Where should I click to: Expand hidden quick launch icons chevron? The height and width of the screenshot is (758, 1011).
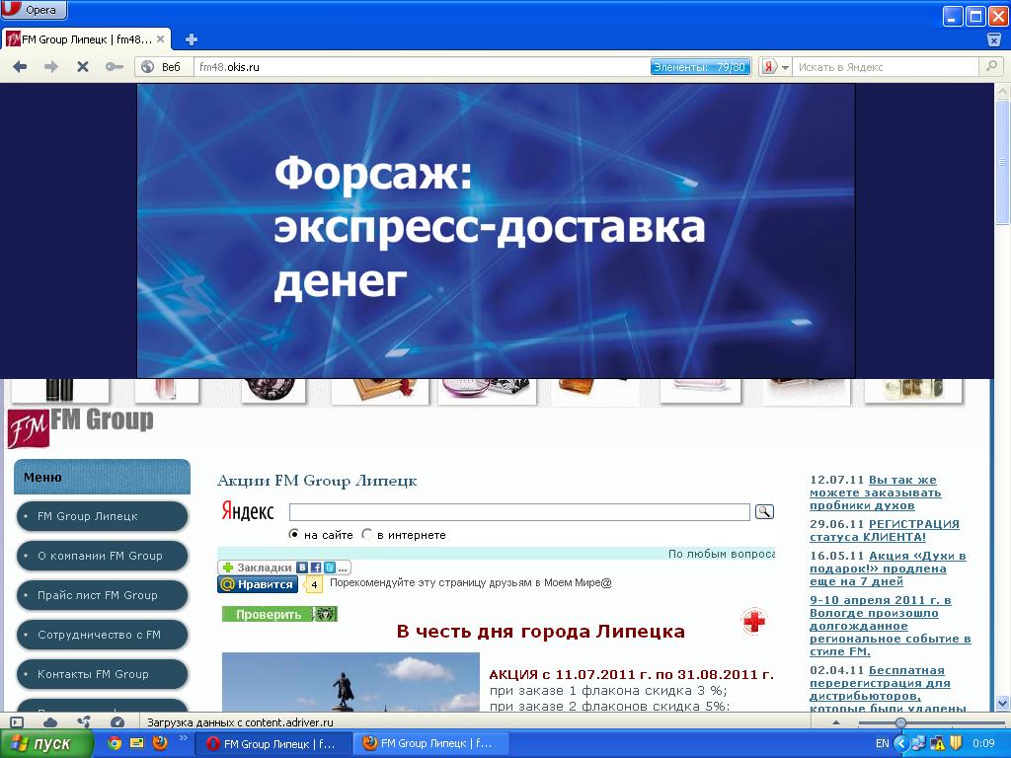pyautogui.click(x=183, y=738)
